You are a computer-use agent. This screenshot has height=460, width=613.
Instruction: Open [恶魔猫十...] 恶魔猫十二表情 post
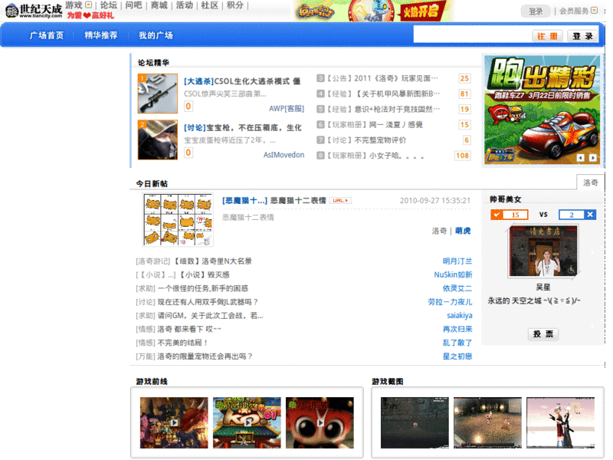(x=274, y=200)
